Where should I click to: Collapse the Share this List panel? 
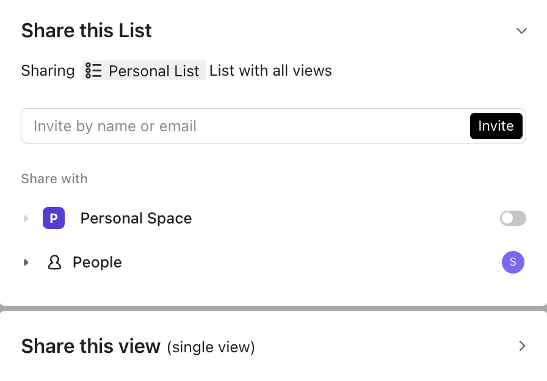click(522, 30)
